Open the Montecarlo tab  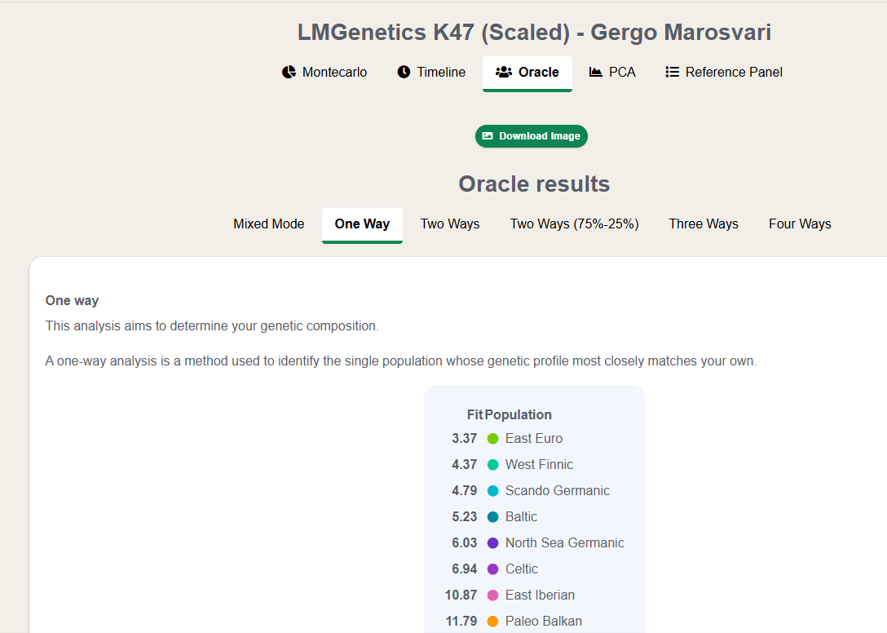(x=324, y=73)
